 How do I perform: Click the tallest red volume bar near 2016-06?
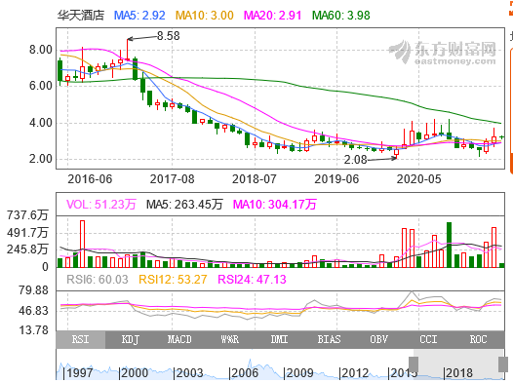click(x=83, y=244)
